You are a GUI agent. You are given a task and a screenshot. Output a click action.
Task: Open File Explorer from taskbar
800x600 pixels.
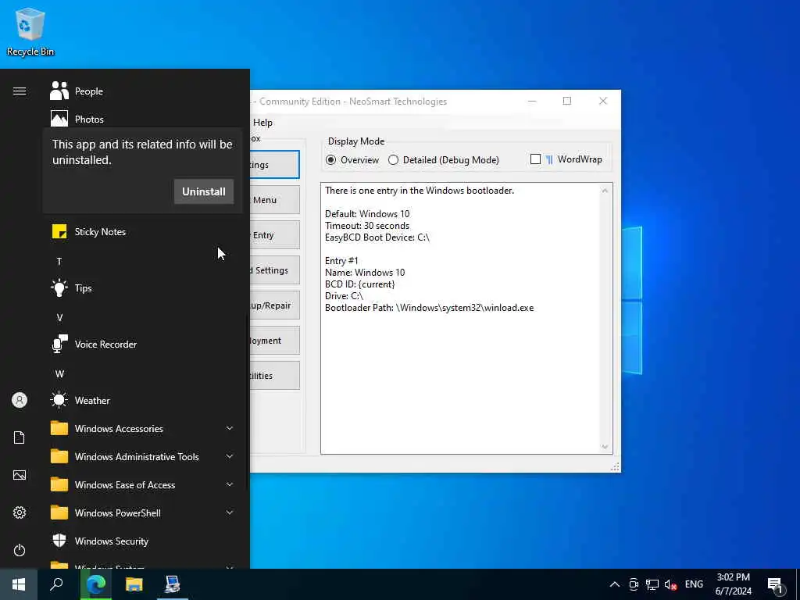(x=134, y=584)
